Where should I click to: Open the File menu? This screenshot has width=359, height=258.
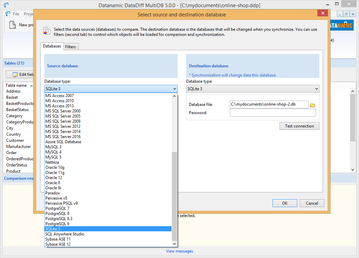tap(16, 14)
